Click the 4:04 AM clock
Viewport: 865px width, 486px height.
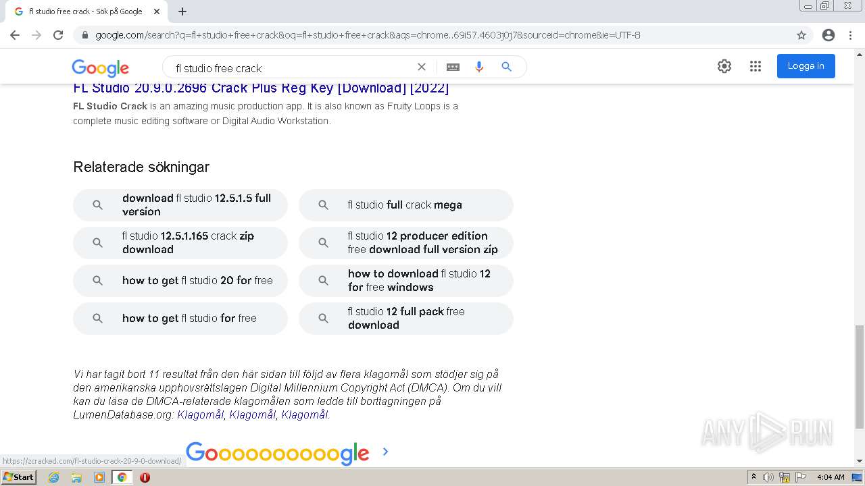coord(831,477)
